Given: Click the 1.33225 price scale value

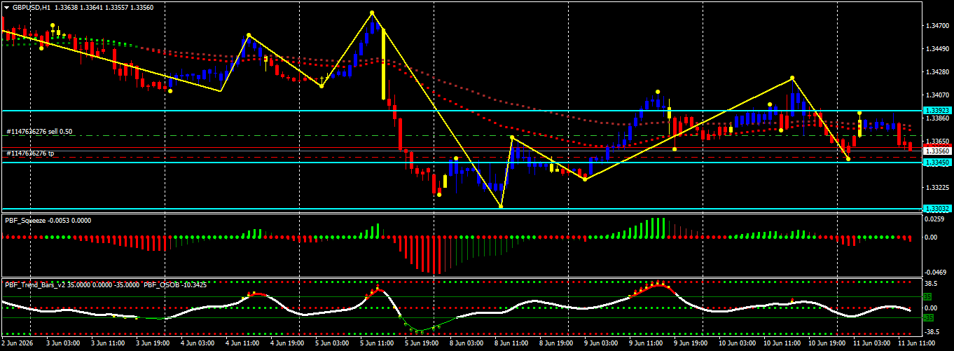Looking at the screenshot, I should (x=937, y=188).
